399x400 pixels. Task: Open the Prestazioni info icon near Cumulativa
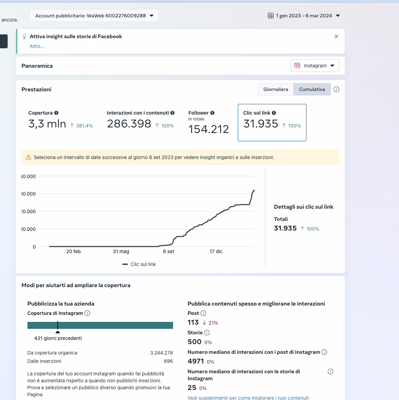[x=336, y=89]
